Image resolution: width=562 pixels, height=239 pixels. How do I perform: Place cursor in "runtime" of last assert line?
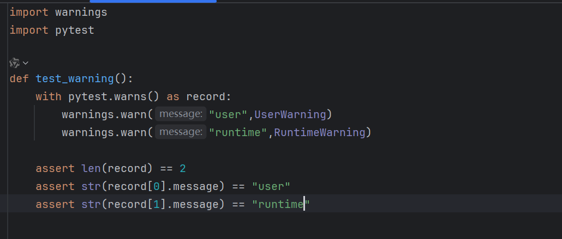[x=280, y=204]
